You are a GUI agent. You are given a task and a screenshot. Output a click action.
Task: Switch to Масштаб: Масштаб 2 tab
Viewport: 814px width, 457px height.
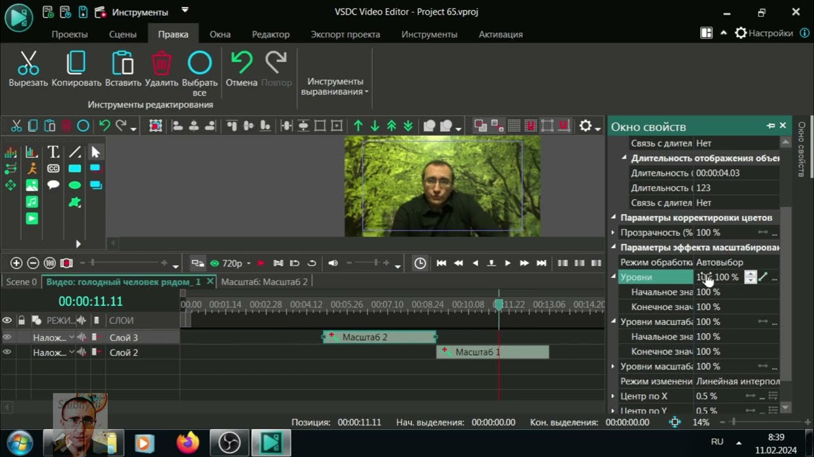click(264, 282)
